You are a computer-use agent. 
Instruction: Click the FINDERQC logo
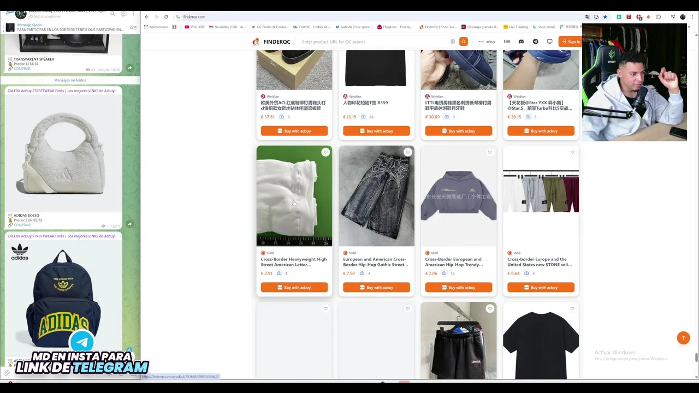(271, 41)
